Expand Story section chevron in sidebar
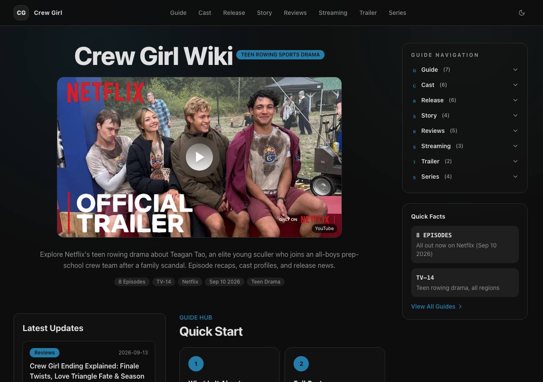The width and height of the screenshot is (543, 382). point(515,115)
